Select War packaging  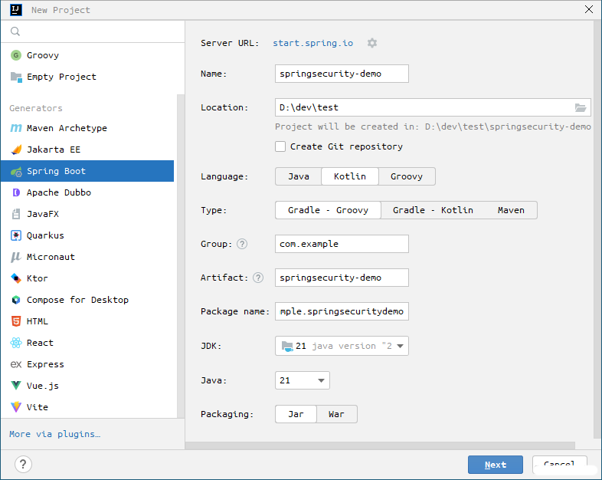[x=336, y=414]
